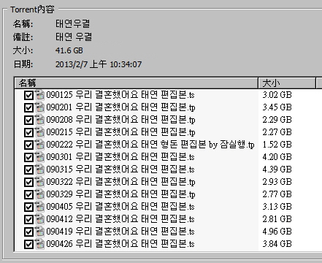Click the 4.96 GB size cell
This screenshot has height=263, width=322.
coord(277,232)
